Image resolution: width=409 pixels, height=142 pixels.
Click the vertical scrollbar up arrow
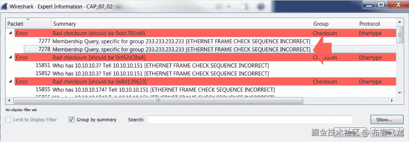[x=400, y=22]
